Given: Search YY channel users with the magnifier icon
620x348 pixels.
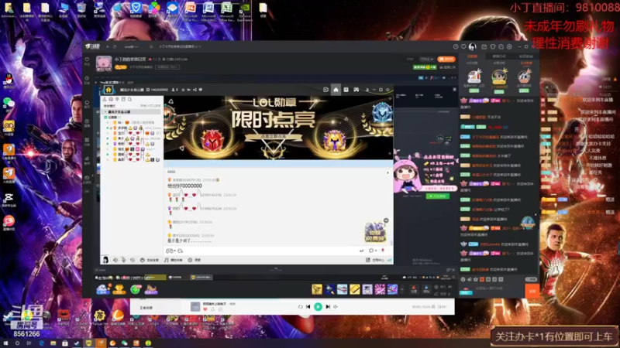Looking at the screenshot, I should point(129,100).
